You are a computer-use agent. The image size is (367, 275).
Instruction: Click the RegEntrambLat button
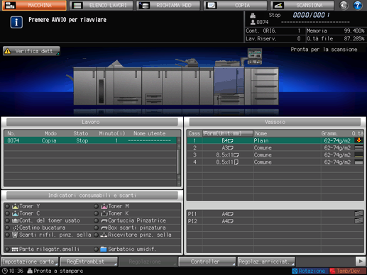89,262
